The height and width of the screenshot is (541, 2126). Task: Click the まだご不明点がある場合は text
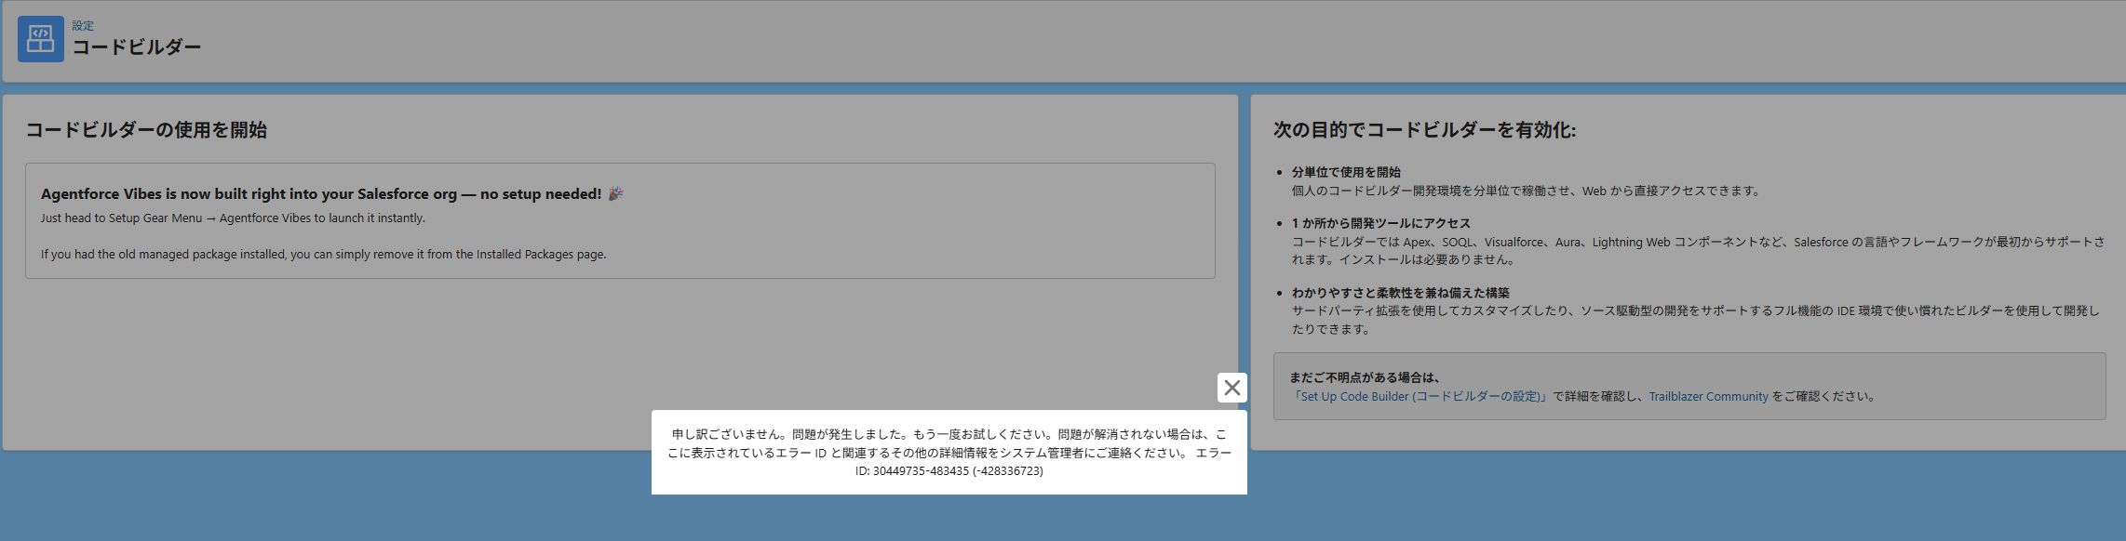click(x=1366, y=378)
